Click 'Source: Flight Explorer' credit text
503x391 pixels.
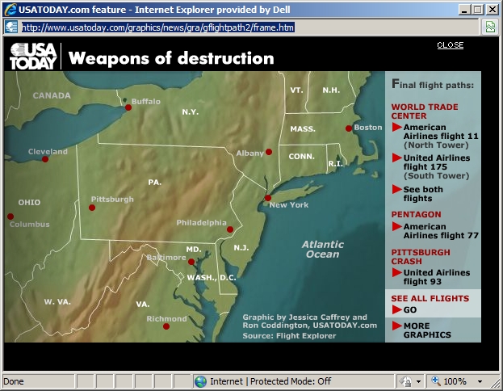tap(289, 336)
